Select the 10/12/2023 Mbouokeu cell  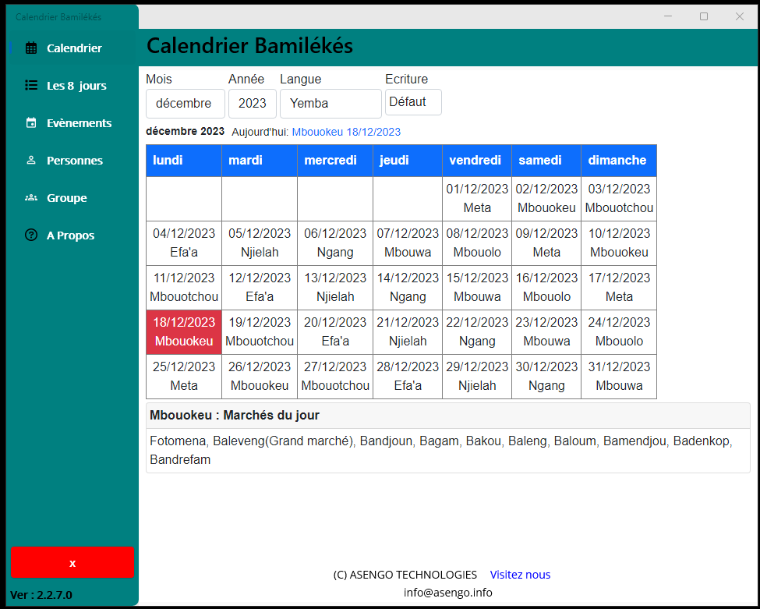coord(619,243)
